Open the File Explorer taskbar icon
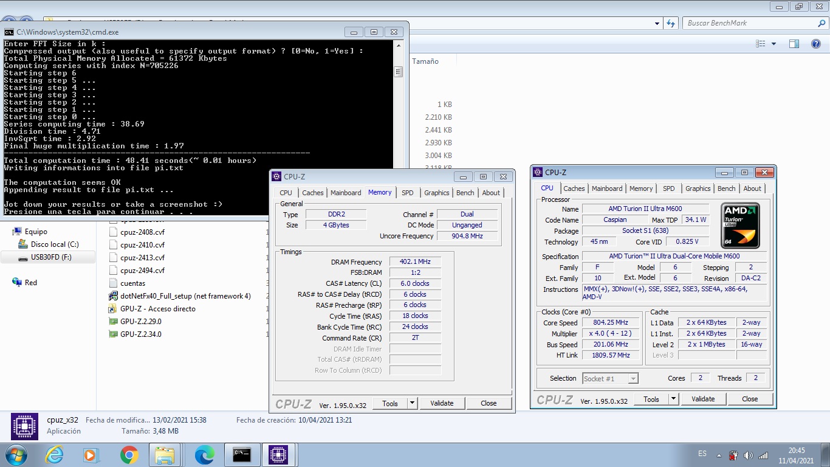Screen dimensions: 830x467 (165, 454)
